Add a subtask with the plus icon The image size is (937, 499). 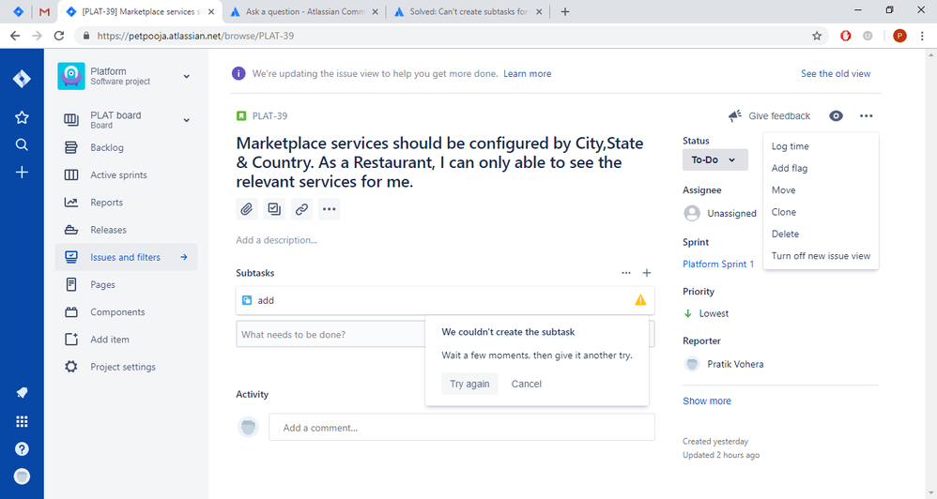[x=647, y=273]
